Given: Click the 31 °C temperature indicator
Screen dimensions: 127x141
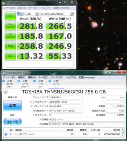Looking at the screenshot, I should coord(13,122).
